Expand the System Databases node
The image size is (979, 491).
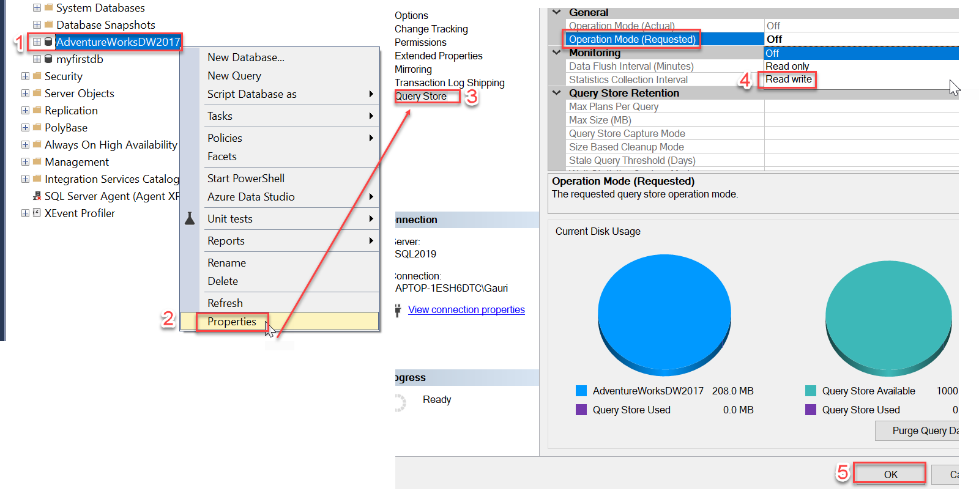click(x=37, y=8)
